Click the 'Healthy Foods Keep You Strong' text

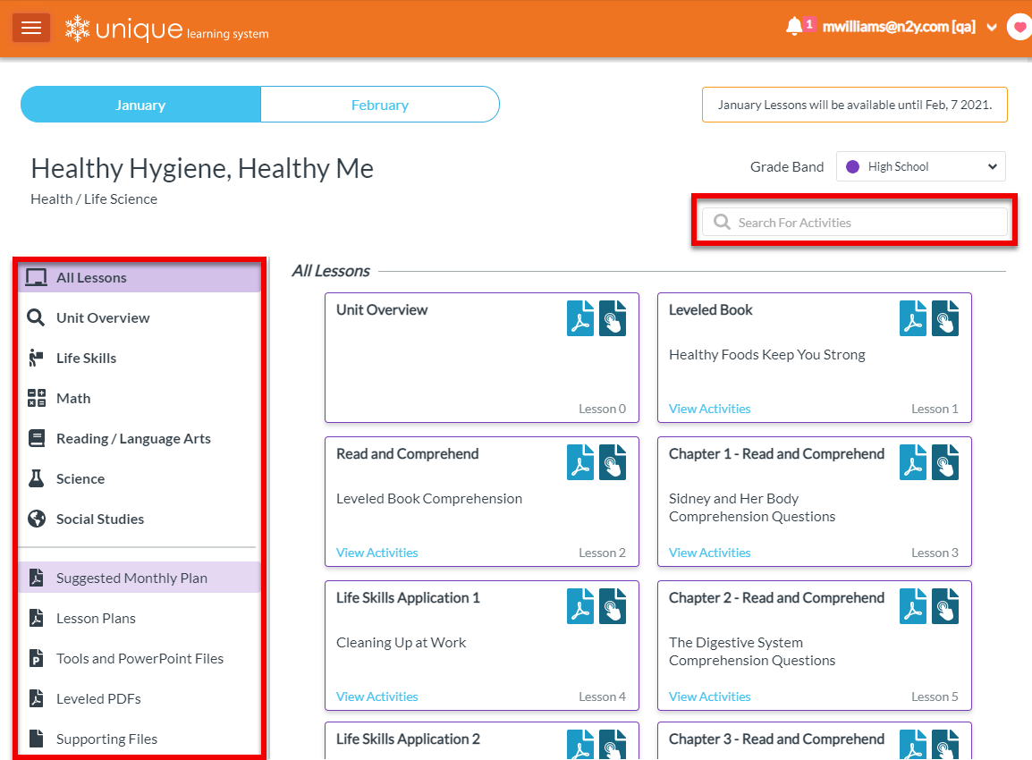coord(766,355)
